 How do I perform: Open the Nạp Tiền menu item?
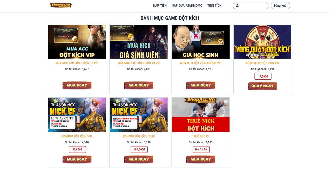point(160,6)
